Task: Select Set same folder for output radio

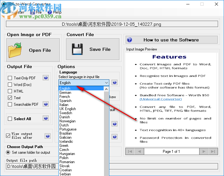Action: pos(8,152)
